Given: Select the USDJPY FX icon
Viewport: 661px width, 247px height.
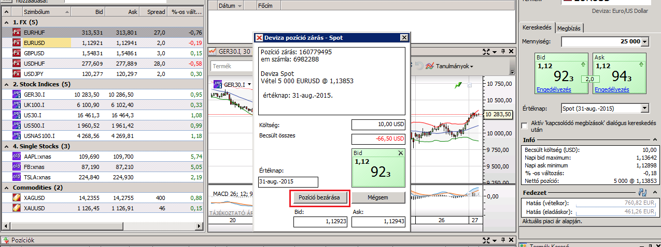Looking at the screenshot, I should point(16,74).
